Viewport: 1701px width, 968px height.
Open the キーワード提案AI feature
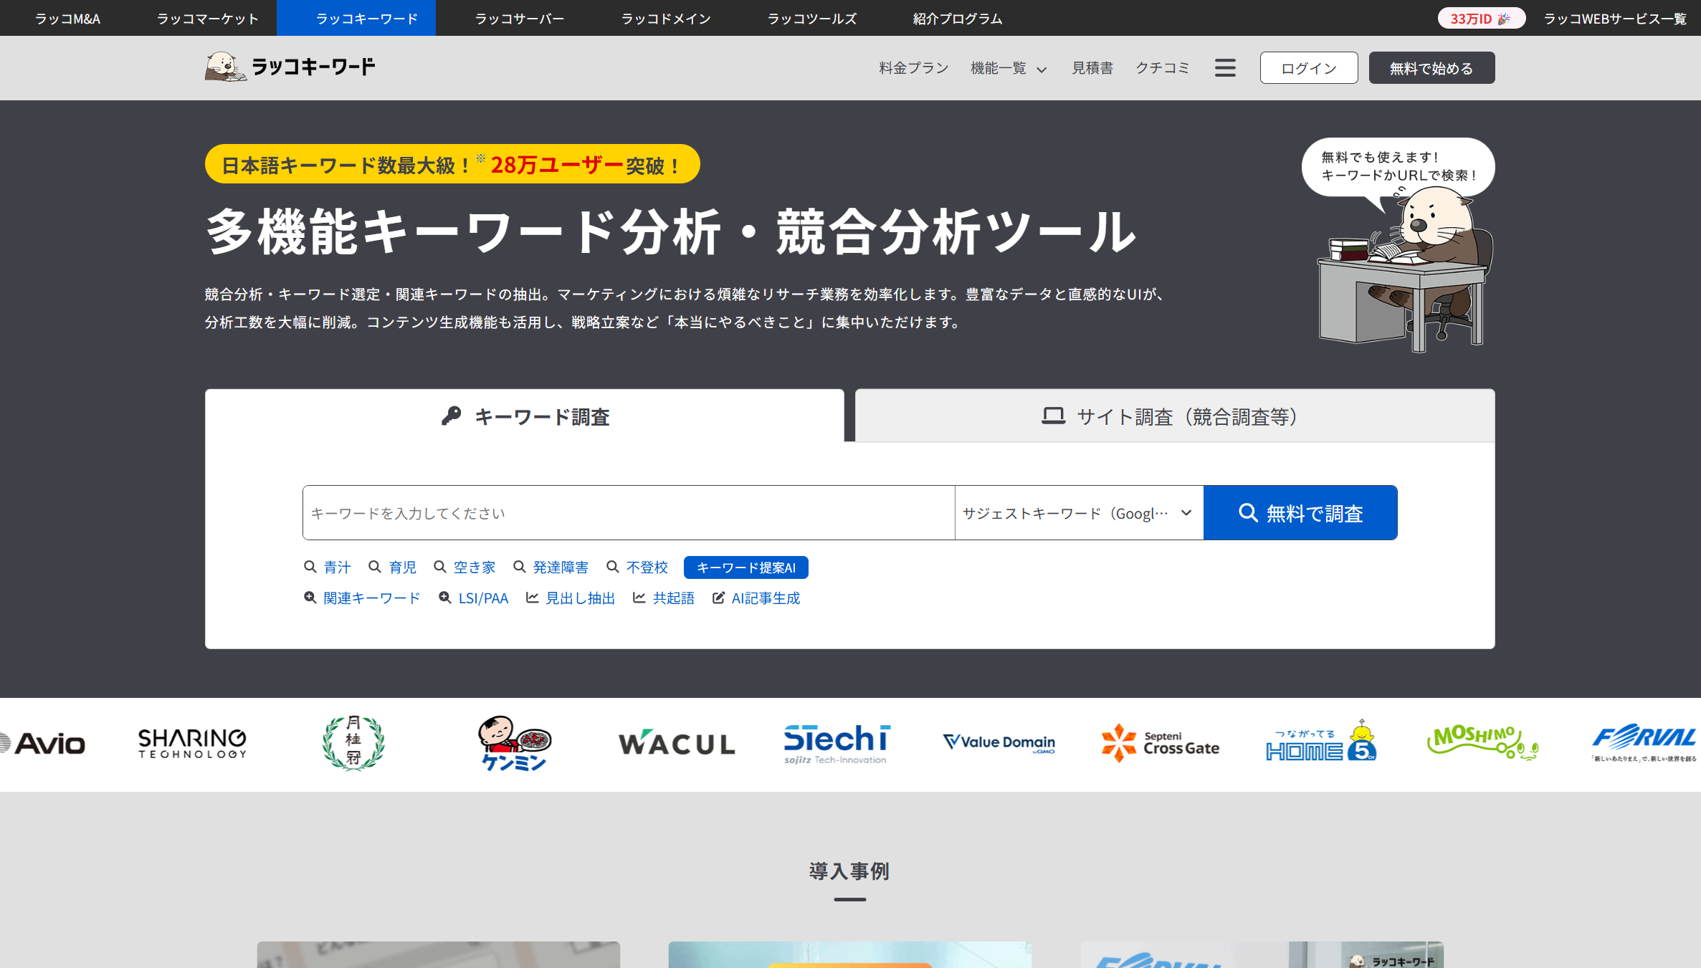click(x=746, y=567)
